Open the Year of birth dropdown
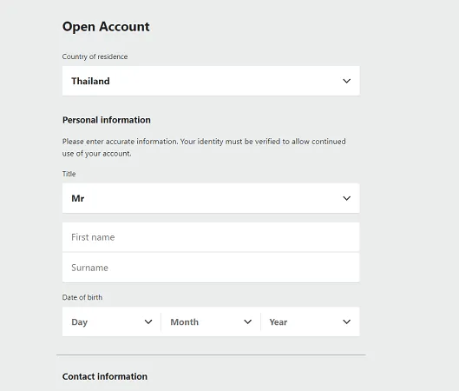Image resolution: width=459 pixels, height=391 pixels. 310,321
